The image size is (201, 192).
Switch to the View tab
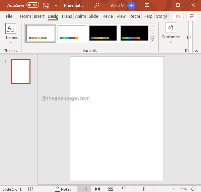[121, 16]
